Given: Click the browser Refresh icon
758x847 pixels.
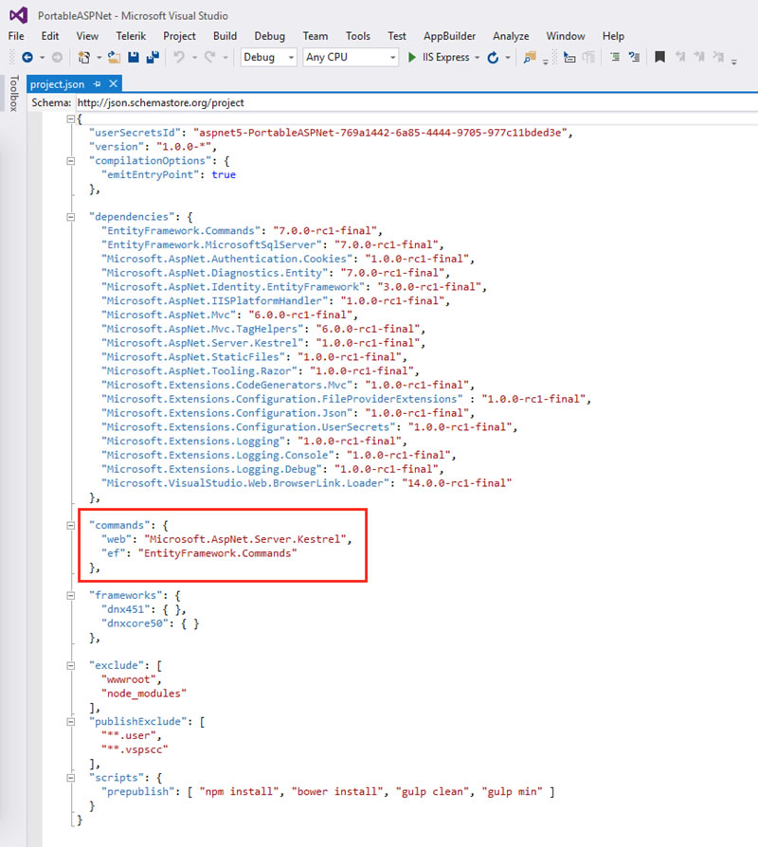Looking at the screenshot, I should [x=493, y=57].
